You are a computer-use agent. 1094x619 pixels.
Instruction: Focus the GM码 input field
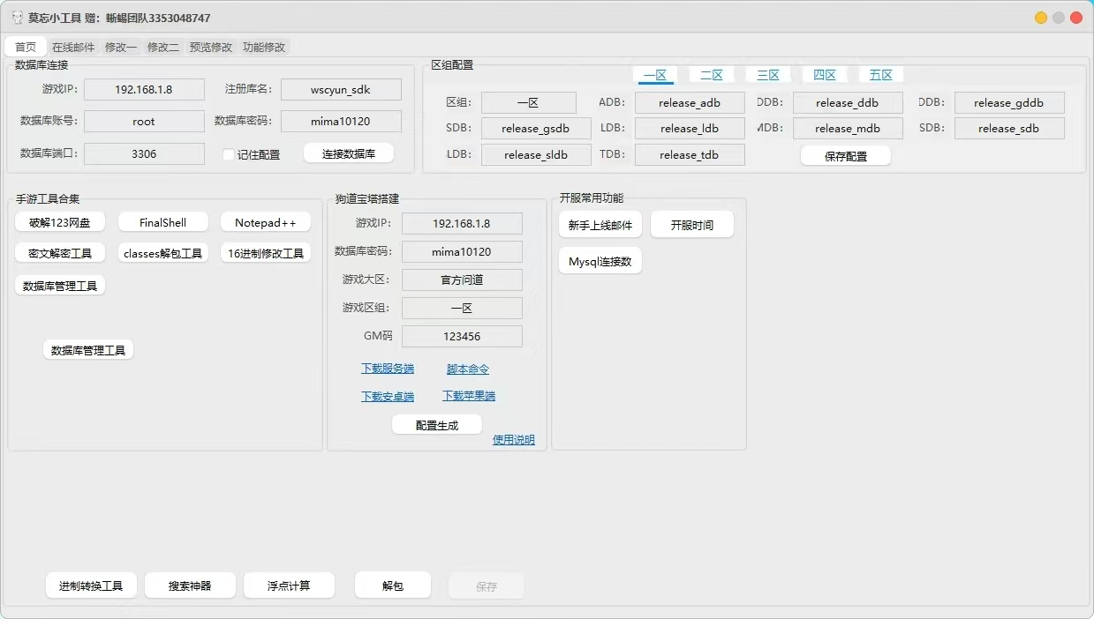tap(462, 337)
